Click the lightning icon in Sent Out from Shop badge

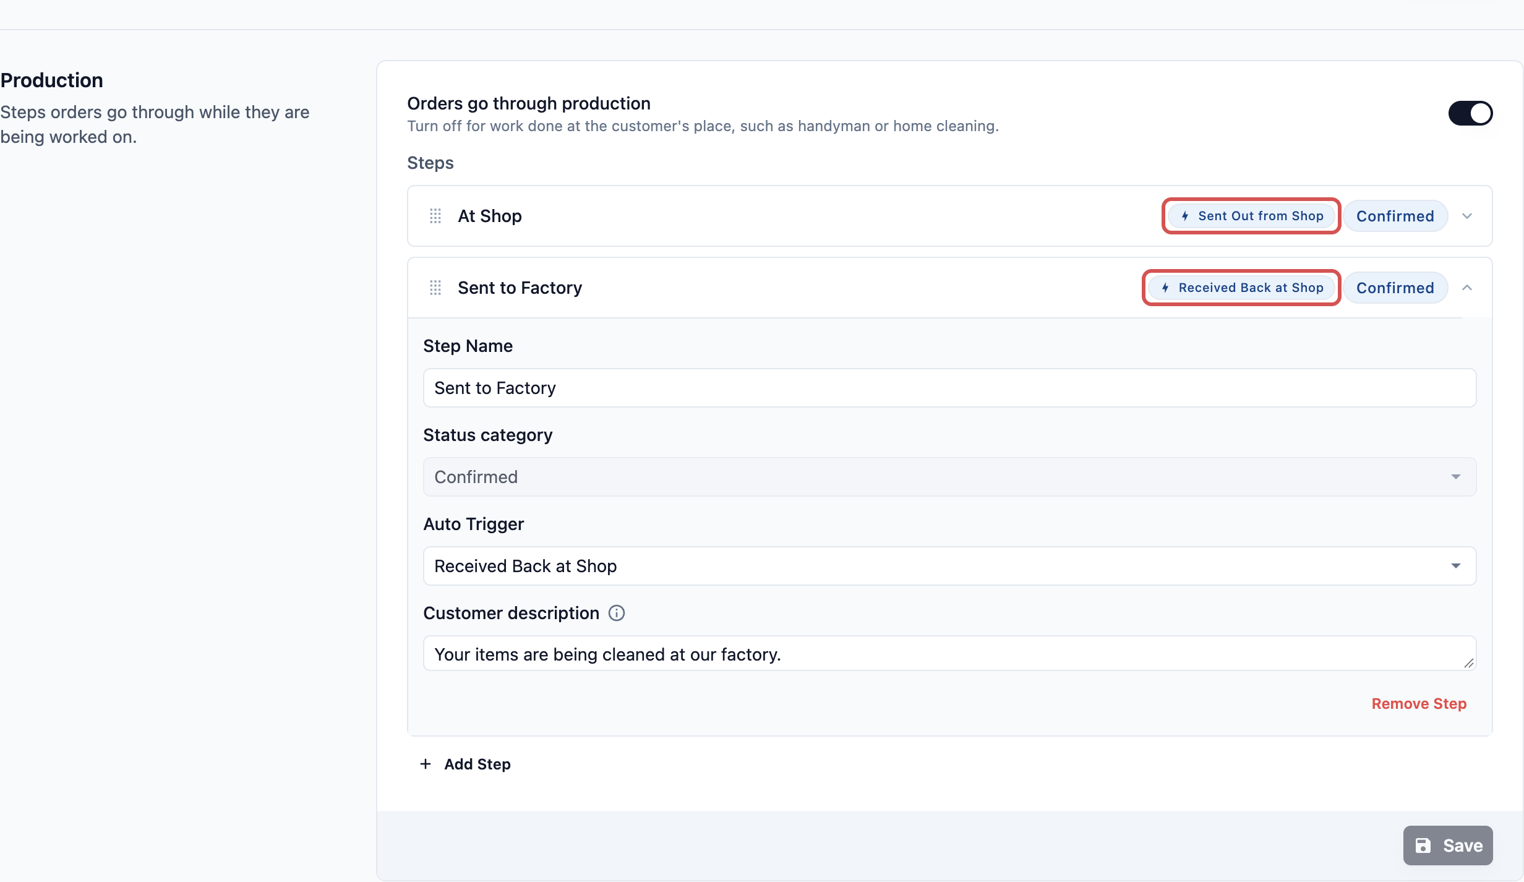pos(1185,216)
